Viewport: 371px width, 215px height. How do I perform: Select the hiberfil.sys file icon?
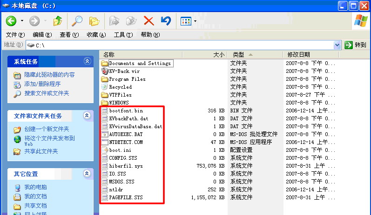(x=105, y=166)
